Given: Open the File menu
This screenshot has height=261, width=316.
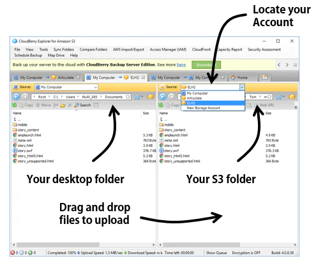Looking at the screenshot, I should (x=17, y=50).
